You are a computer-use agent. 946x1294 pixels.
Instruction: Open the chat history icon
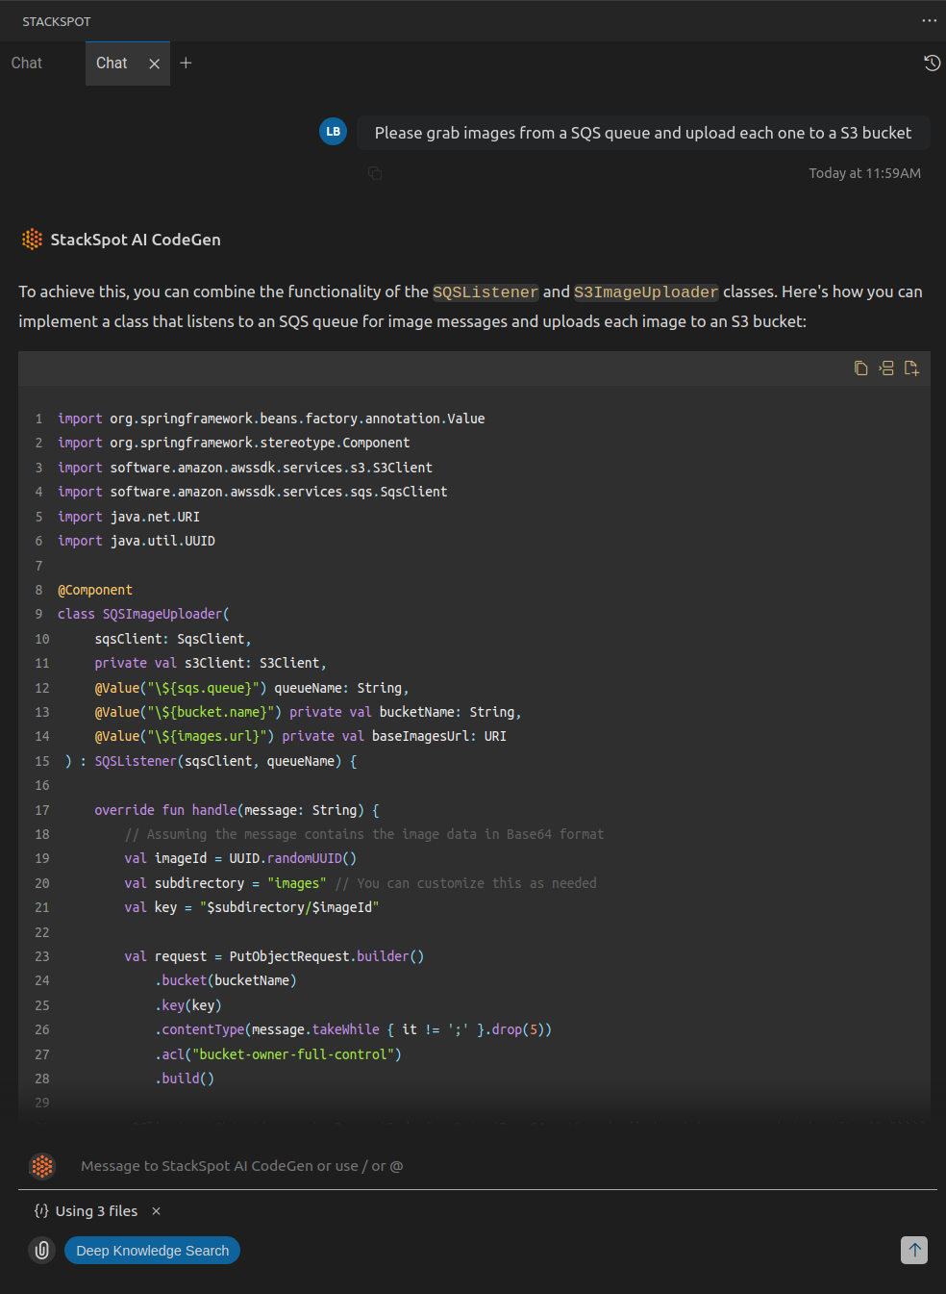pos(932,63)
